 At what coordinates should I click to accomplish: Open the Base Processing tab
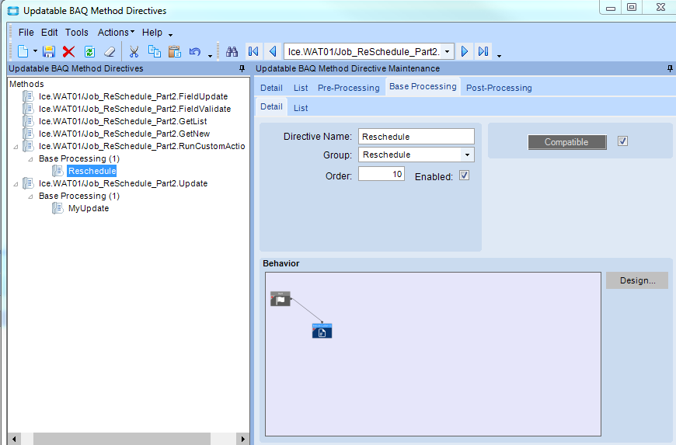pyautogui.click(x=423, y=86)
